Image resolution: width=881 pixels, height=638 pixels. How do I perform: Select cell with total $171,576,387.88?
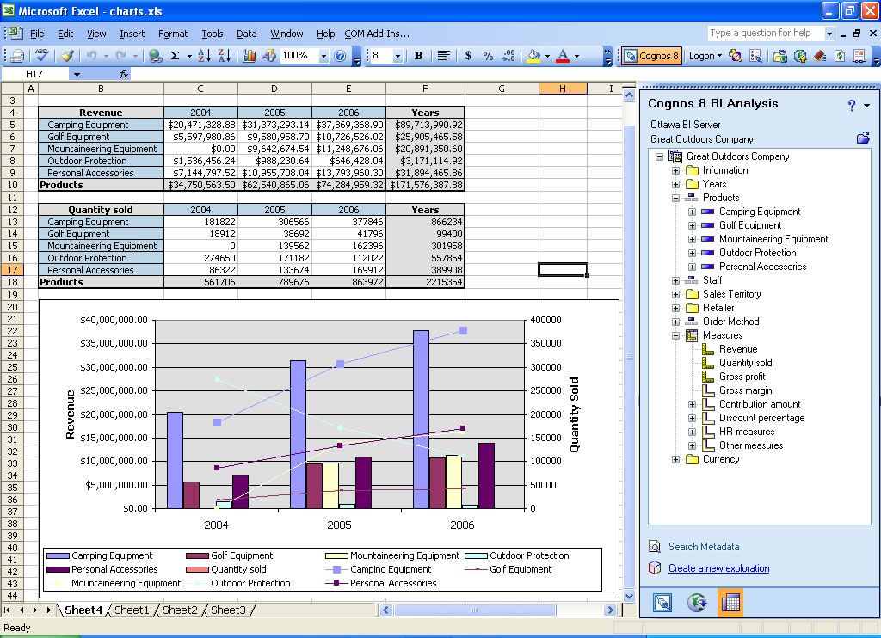425,185
